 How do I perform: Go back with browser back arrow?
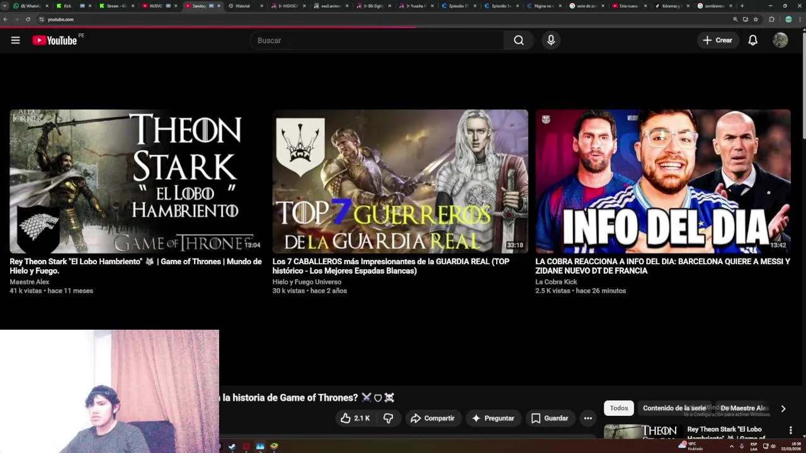point(6,20)
